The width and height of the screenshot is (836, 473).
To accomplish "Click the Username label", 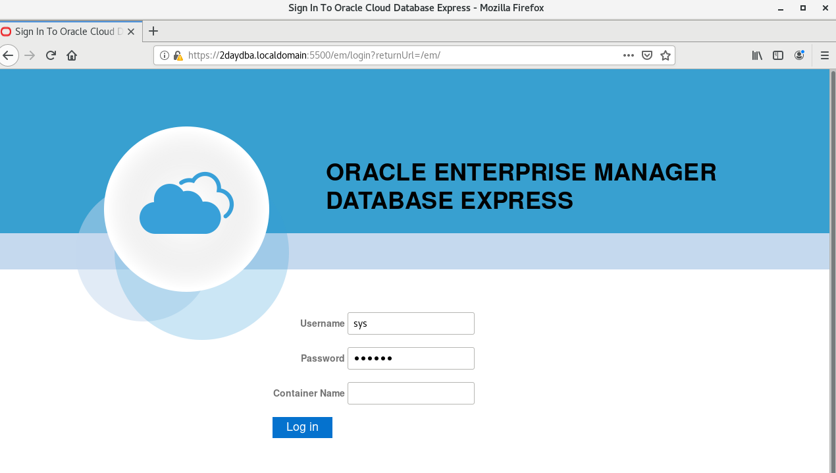I will coord(323,323).
